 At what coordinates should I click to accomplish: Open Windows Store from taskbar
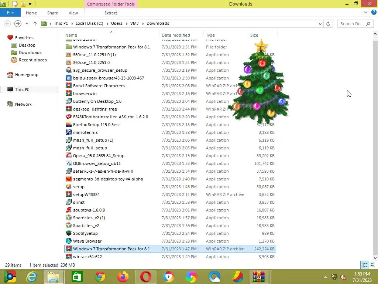coord(77,277)
